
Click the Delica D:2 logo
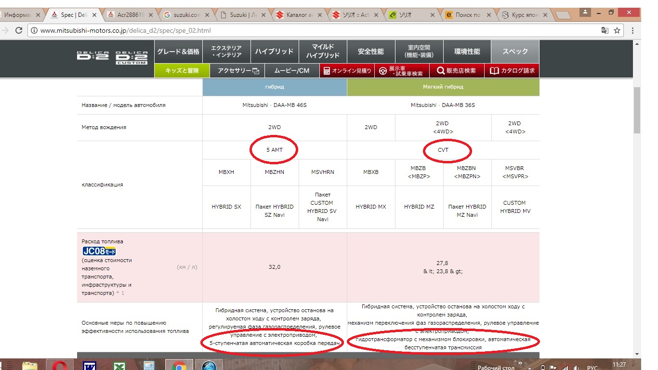tap(92, 56)
